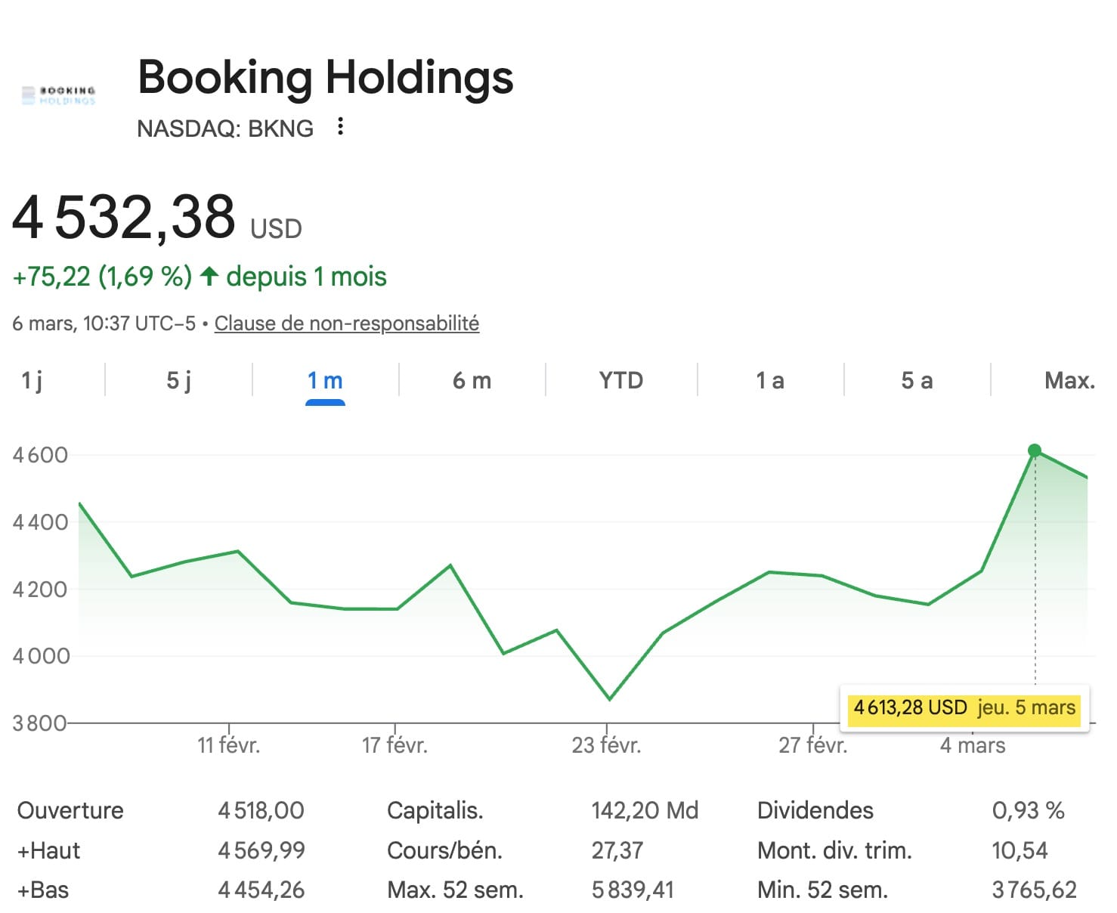Screen dimensions: 1117x913
Task: Click the yellow 4 613,28 USD tooltip
Action: (x=964, y=708)
